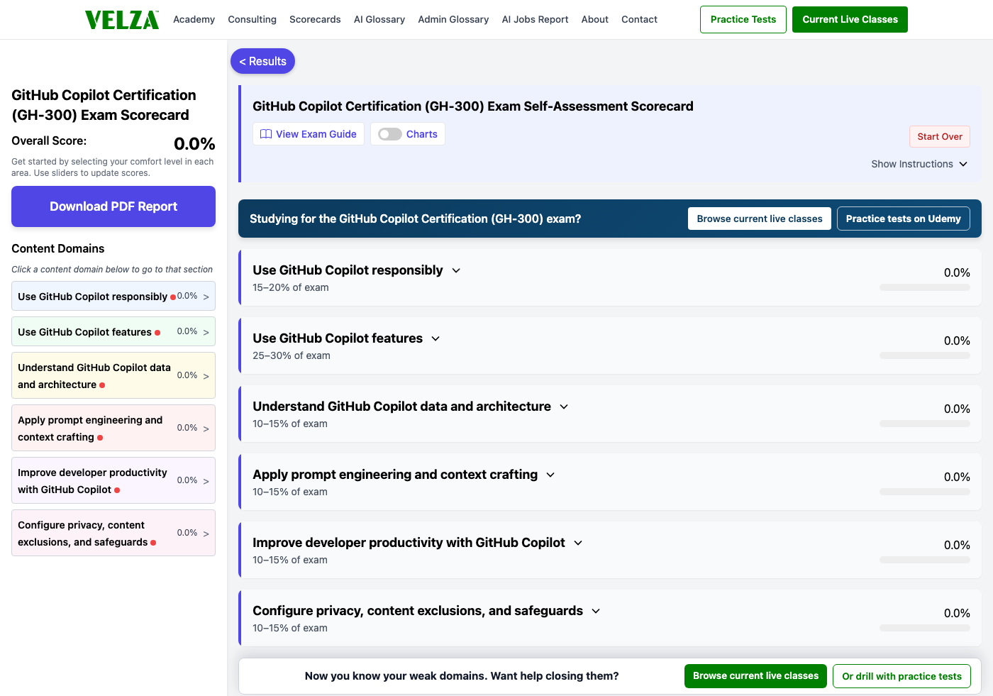Go back with the Results button

(x=262, y=61)
